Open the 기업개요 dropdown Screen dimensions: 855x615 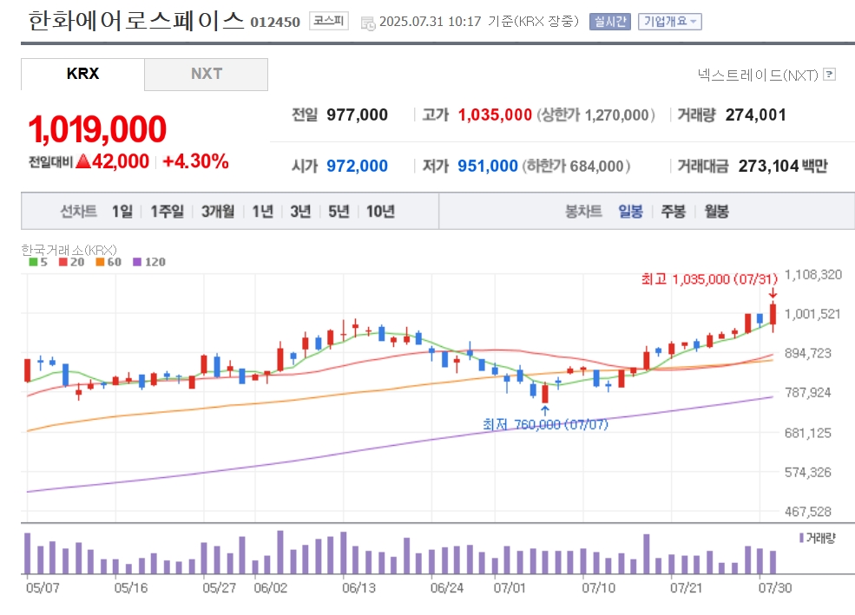click(x=669, y=22)
